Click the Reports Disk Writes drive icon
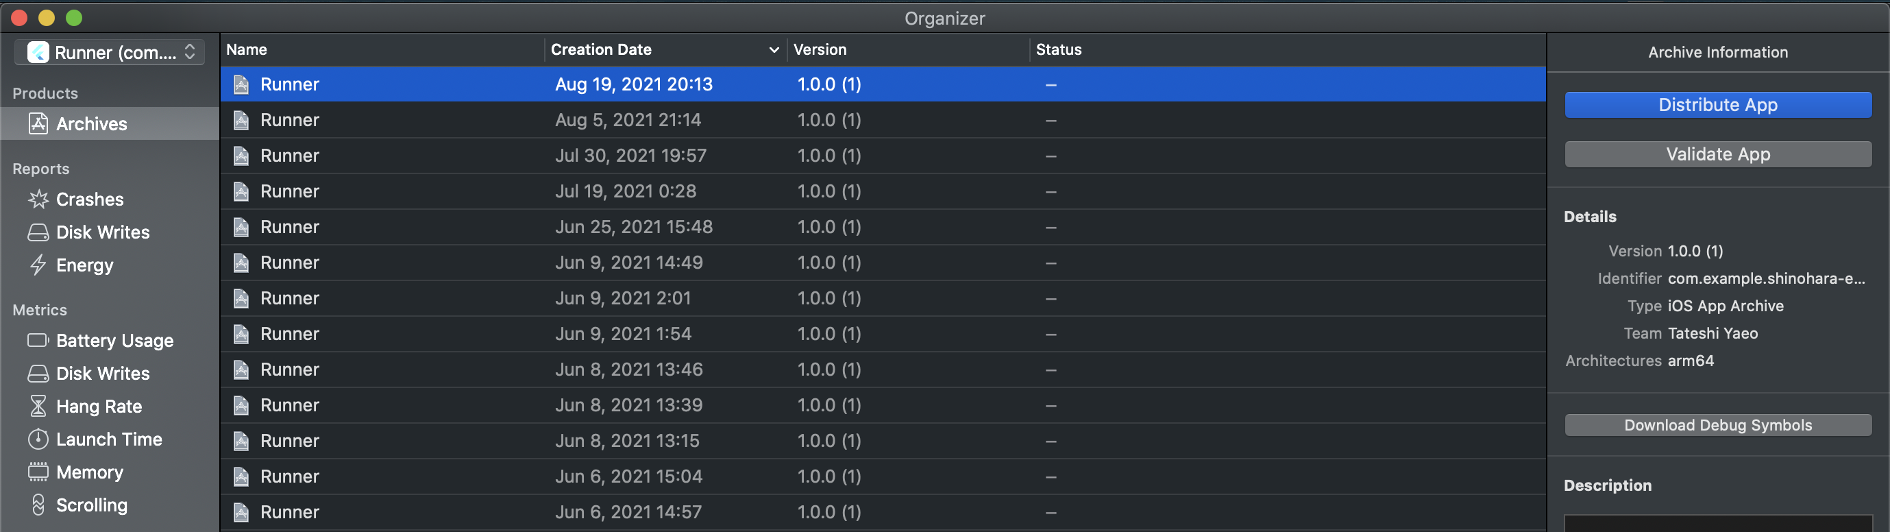This screenshot has height=532, width=1890. (x=38, y=232)
